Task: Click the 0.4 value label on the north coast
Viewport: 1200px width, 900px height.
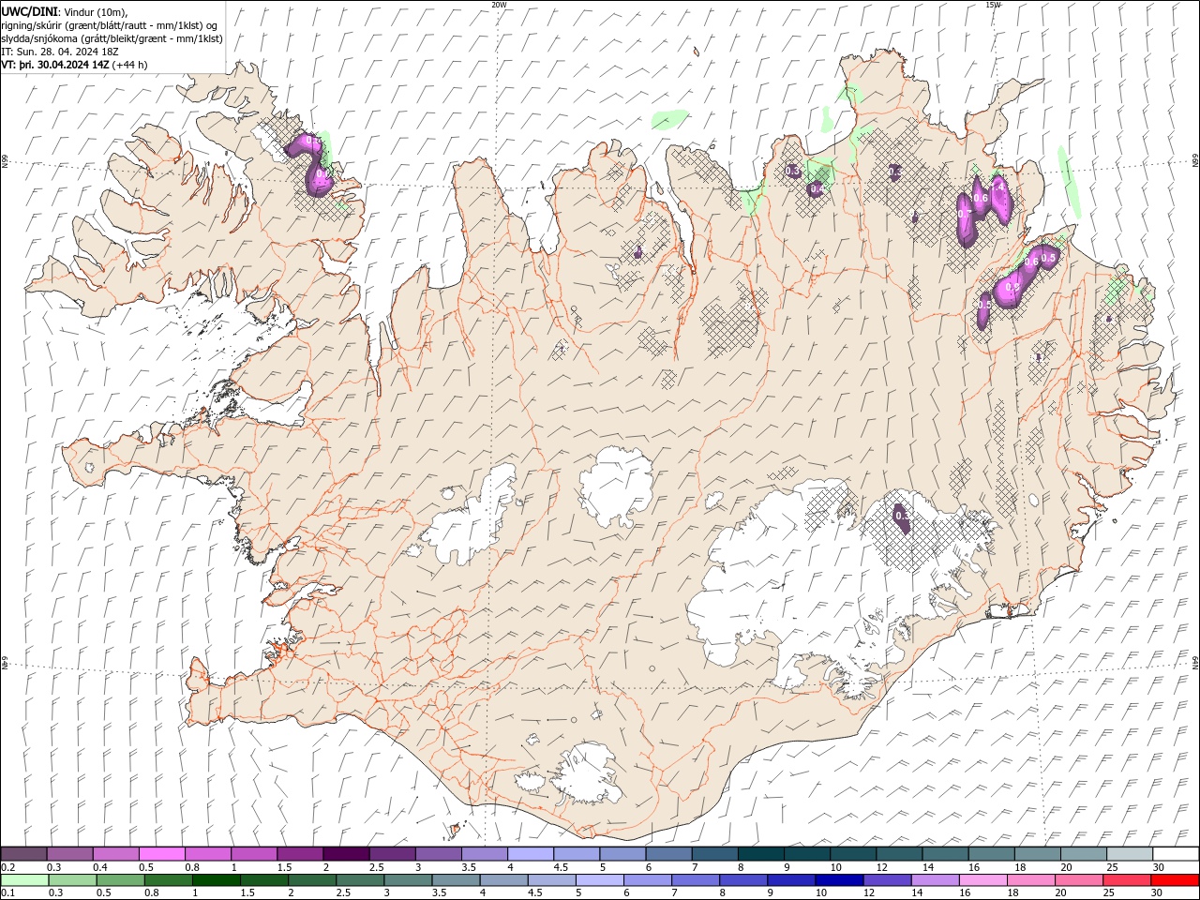Action: 817,189
